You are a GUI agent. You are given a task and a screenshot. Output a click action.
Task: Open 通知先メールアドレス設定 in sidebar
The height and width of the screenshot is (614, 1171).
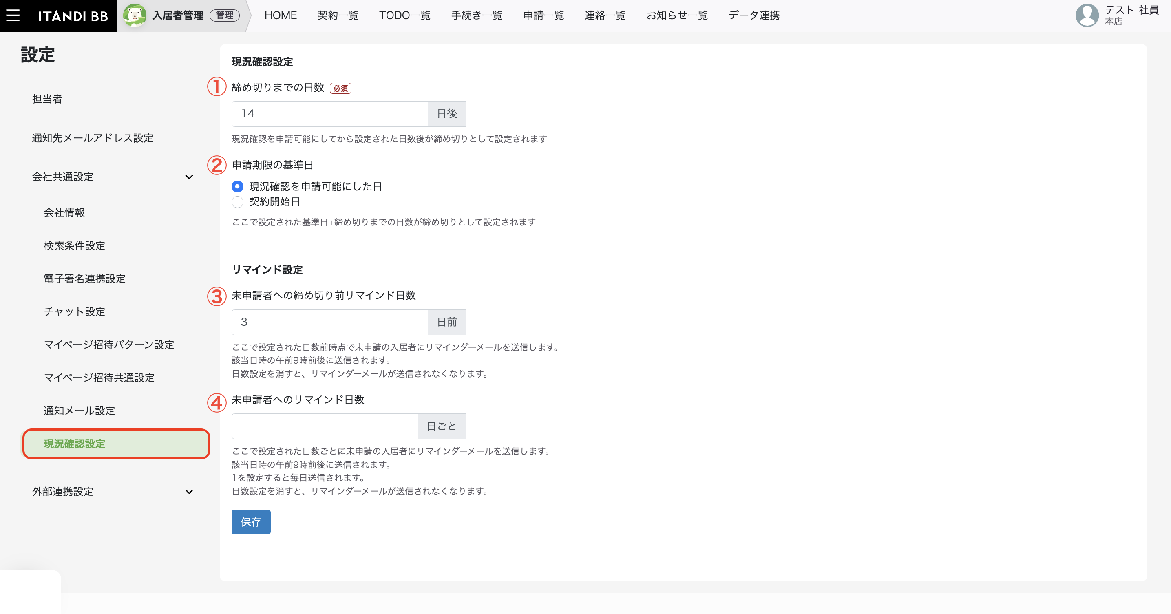click(x=93, y=138)
